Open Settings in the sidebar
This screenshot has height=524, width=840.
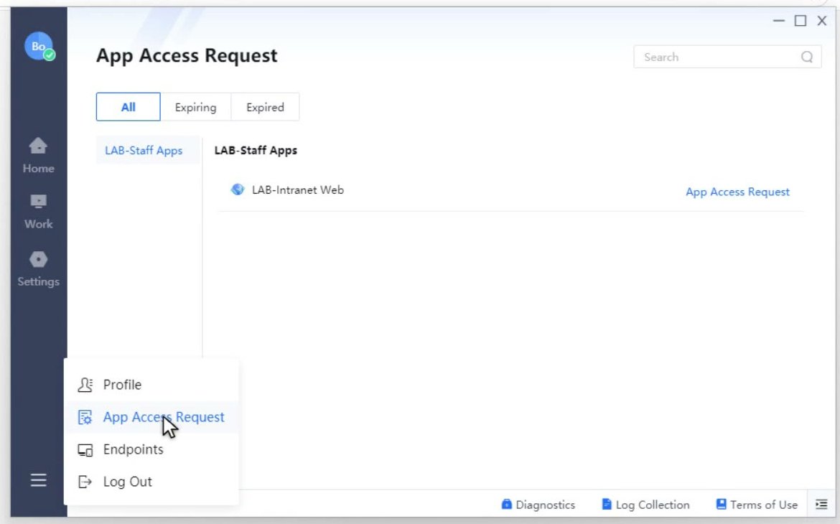(38, 269)
